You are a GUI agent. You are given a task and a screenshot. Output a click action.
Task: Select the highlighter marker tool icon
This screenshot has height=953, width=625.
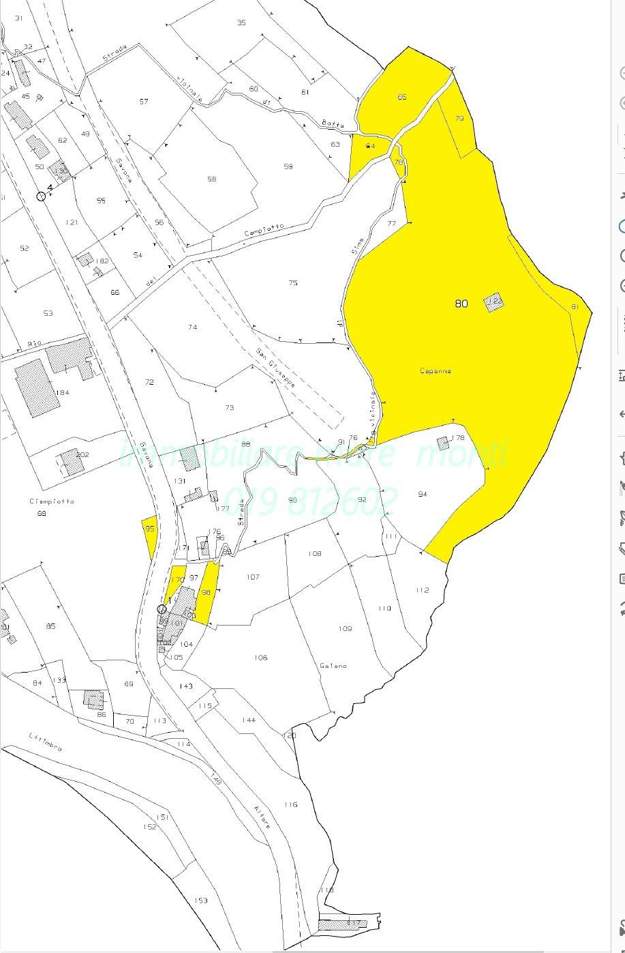[x=622, y=487]
